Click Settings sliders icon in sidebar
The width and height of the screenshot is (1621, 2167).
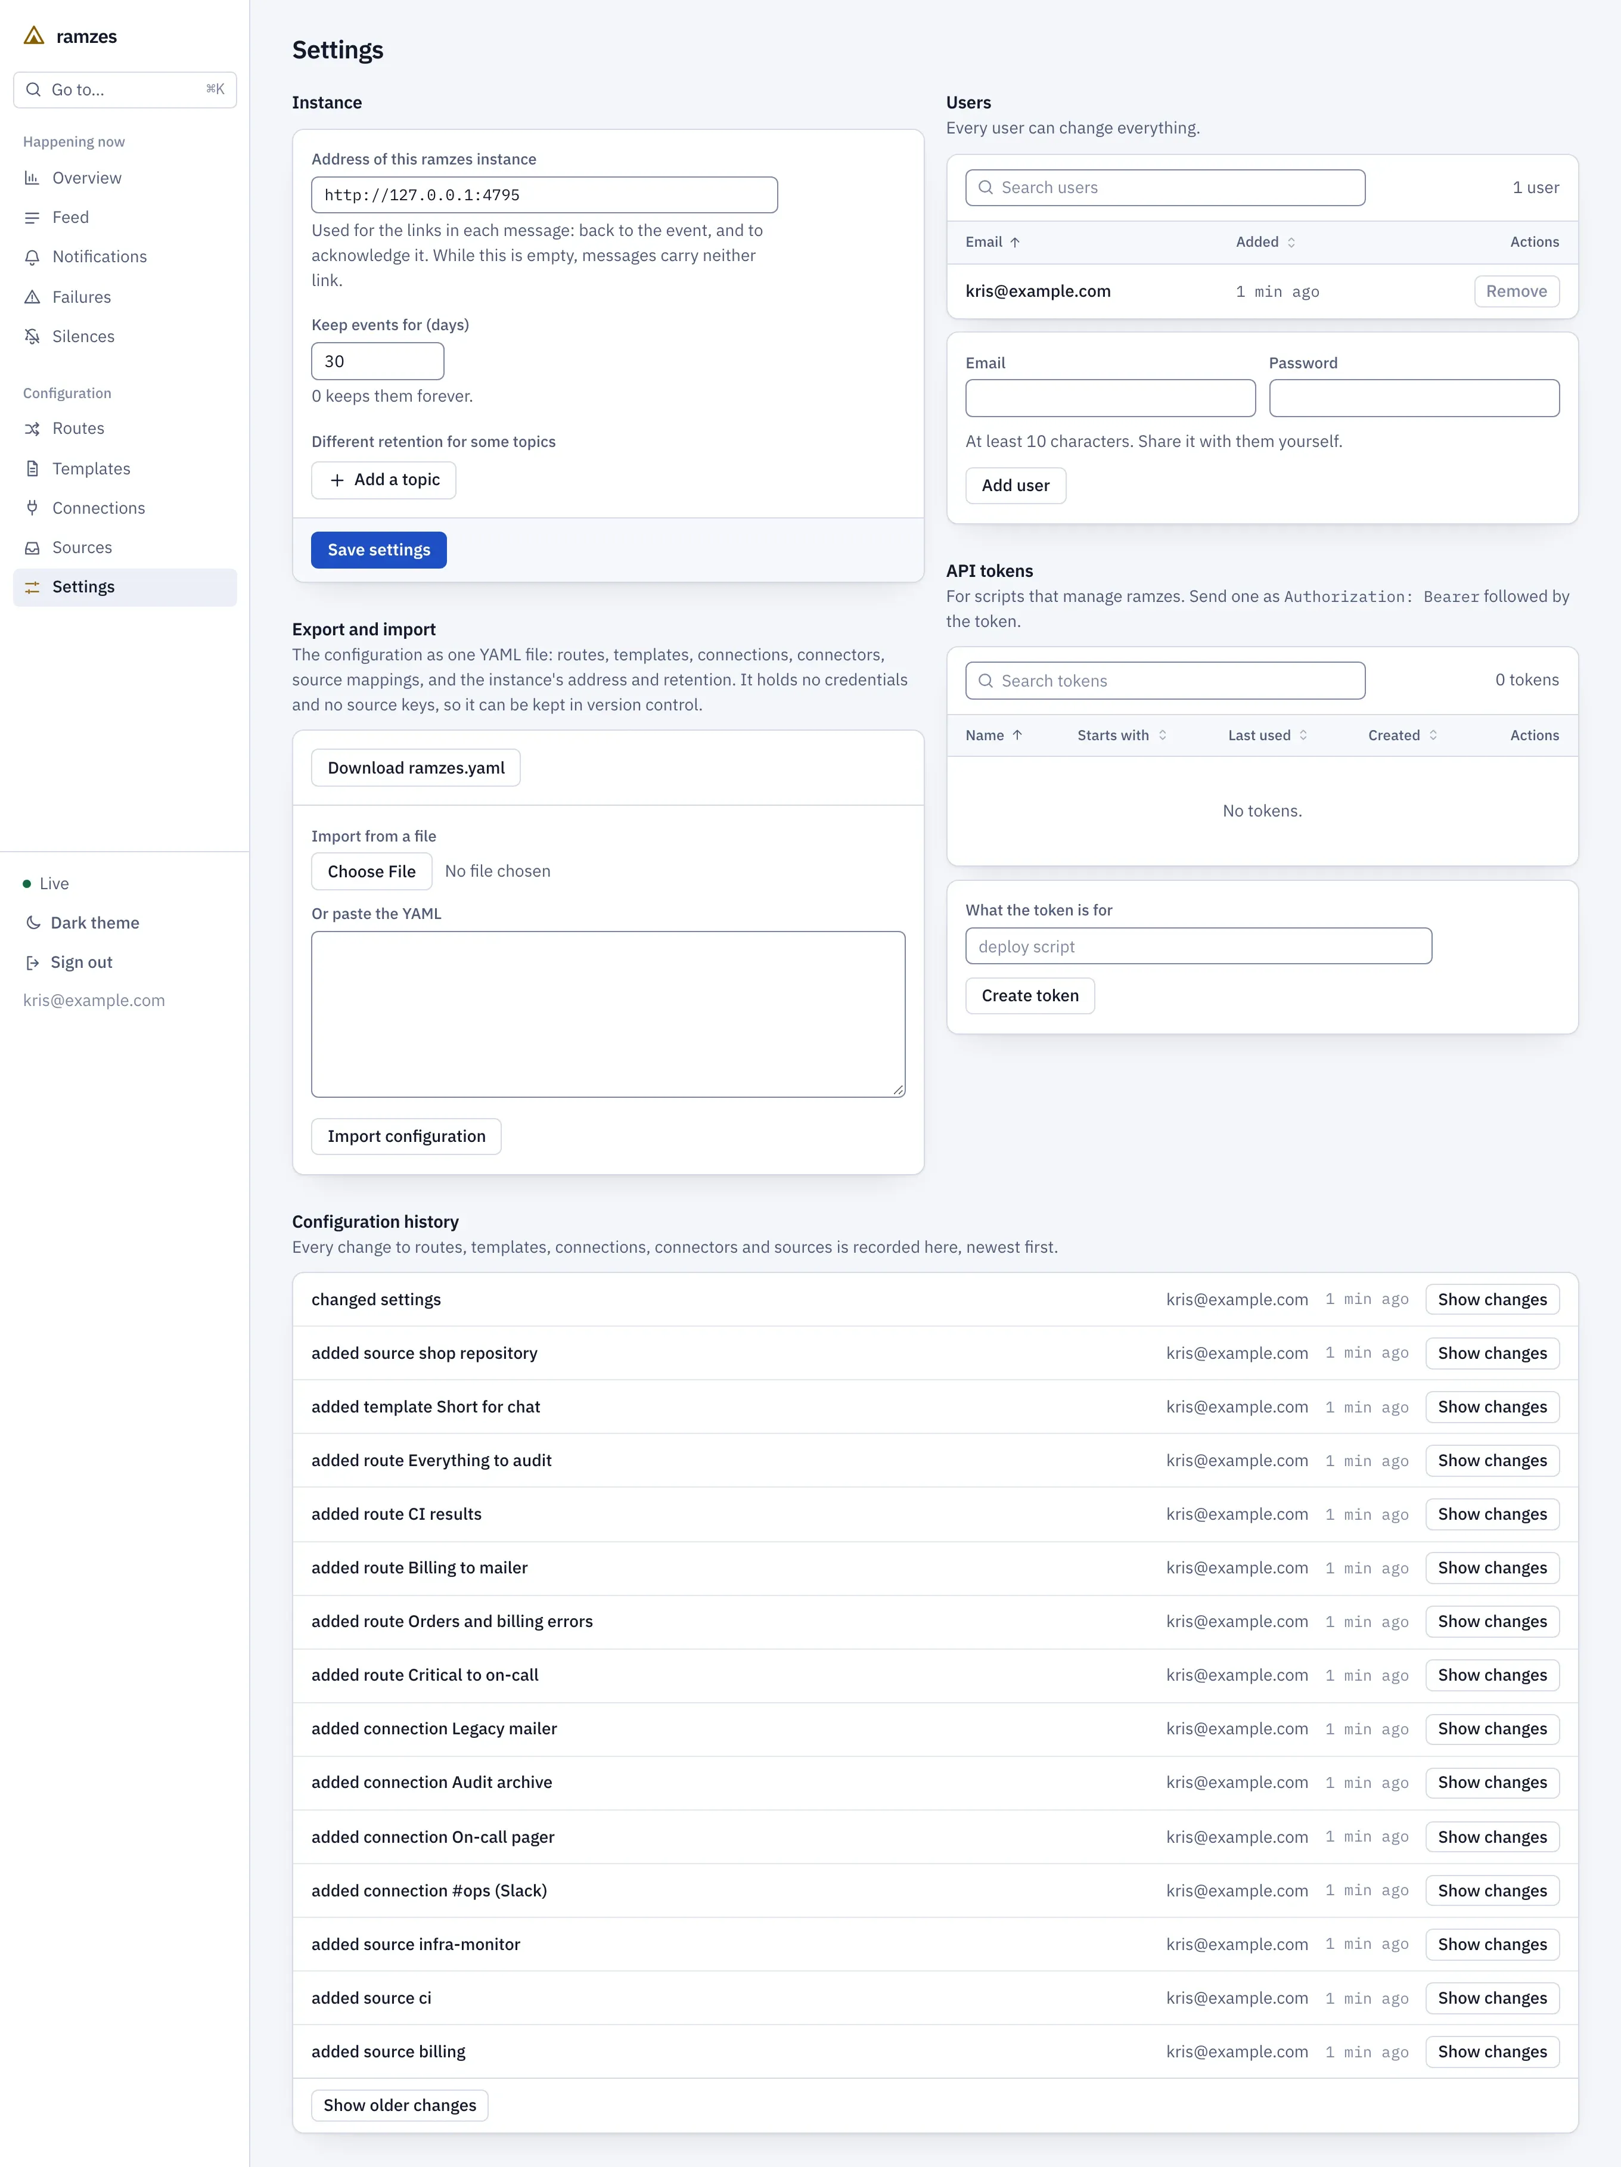[32, 587]
